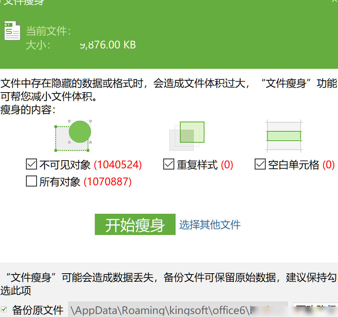Click the file size value 876.00 KB

point(108,45)
